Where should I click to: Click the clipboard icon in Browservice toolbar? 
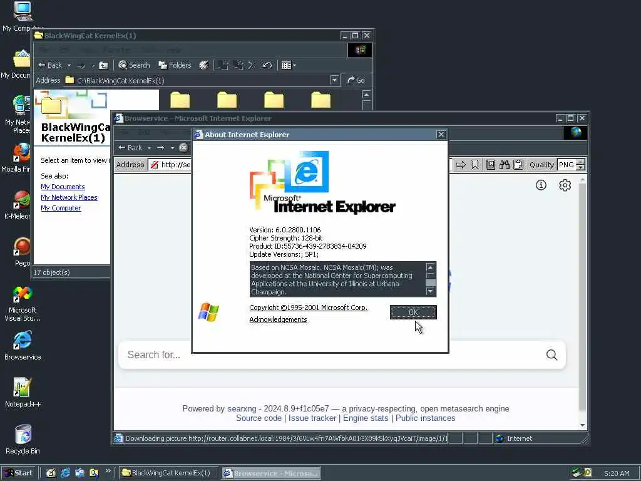(518, 165)
